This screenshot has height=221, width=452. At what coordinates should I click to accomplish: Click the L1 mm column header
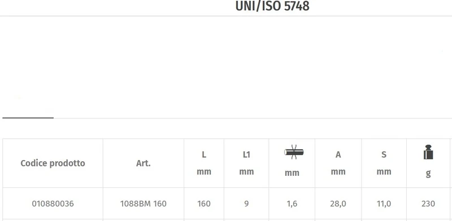[x=246, y=163]
